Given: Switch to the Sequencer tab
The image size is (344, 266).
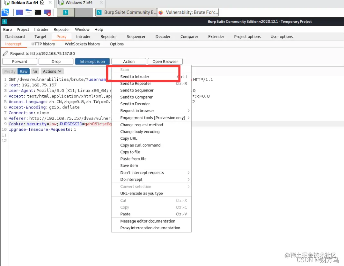Looking at the screenshot, I should pos(136,37).
